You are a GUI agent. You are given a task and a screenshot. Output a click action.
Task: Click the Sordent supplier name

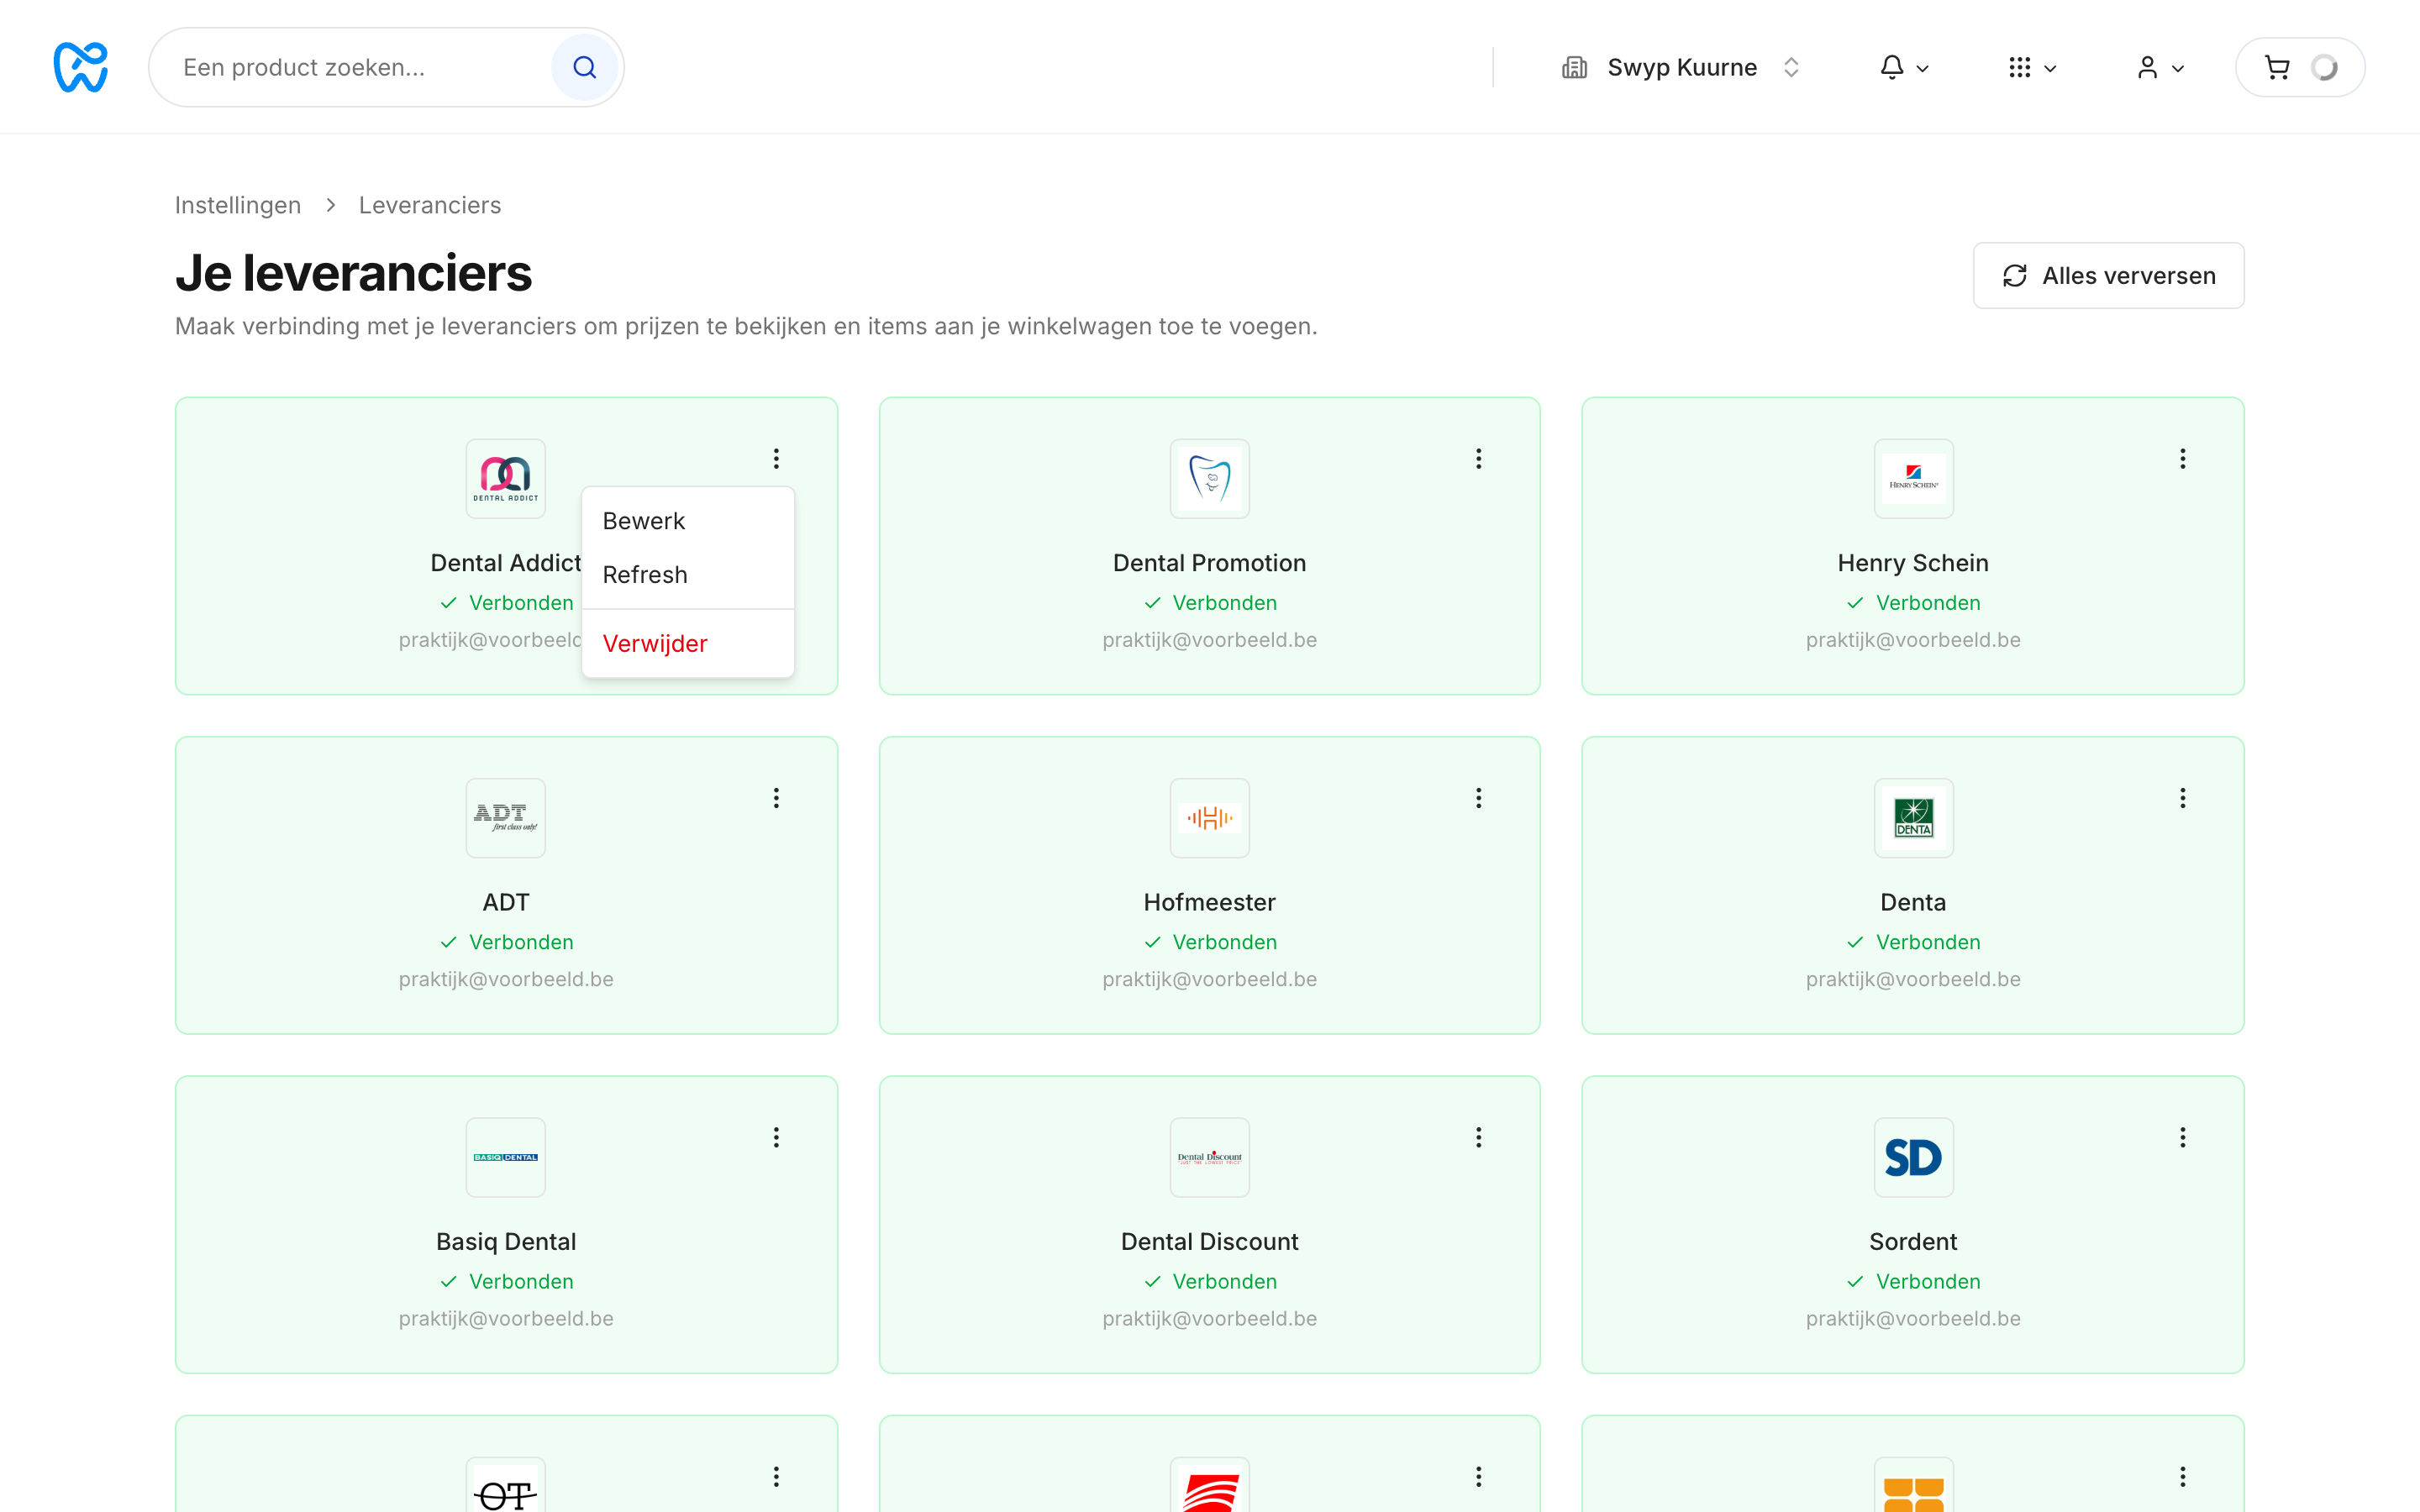[x=1913, y=1241]
